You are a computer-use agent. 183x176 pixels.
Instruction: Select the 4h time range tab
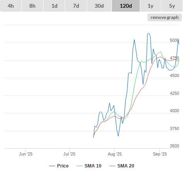(x=11, y=6)
